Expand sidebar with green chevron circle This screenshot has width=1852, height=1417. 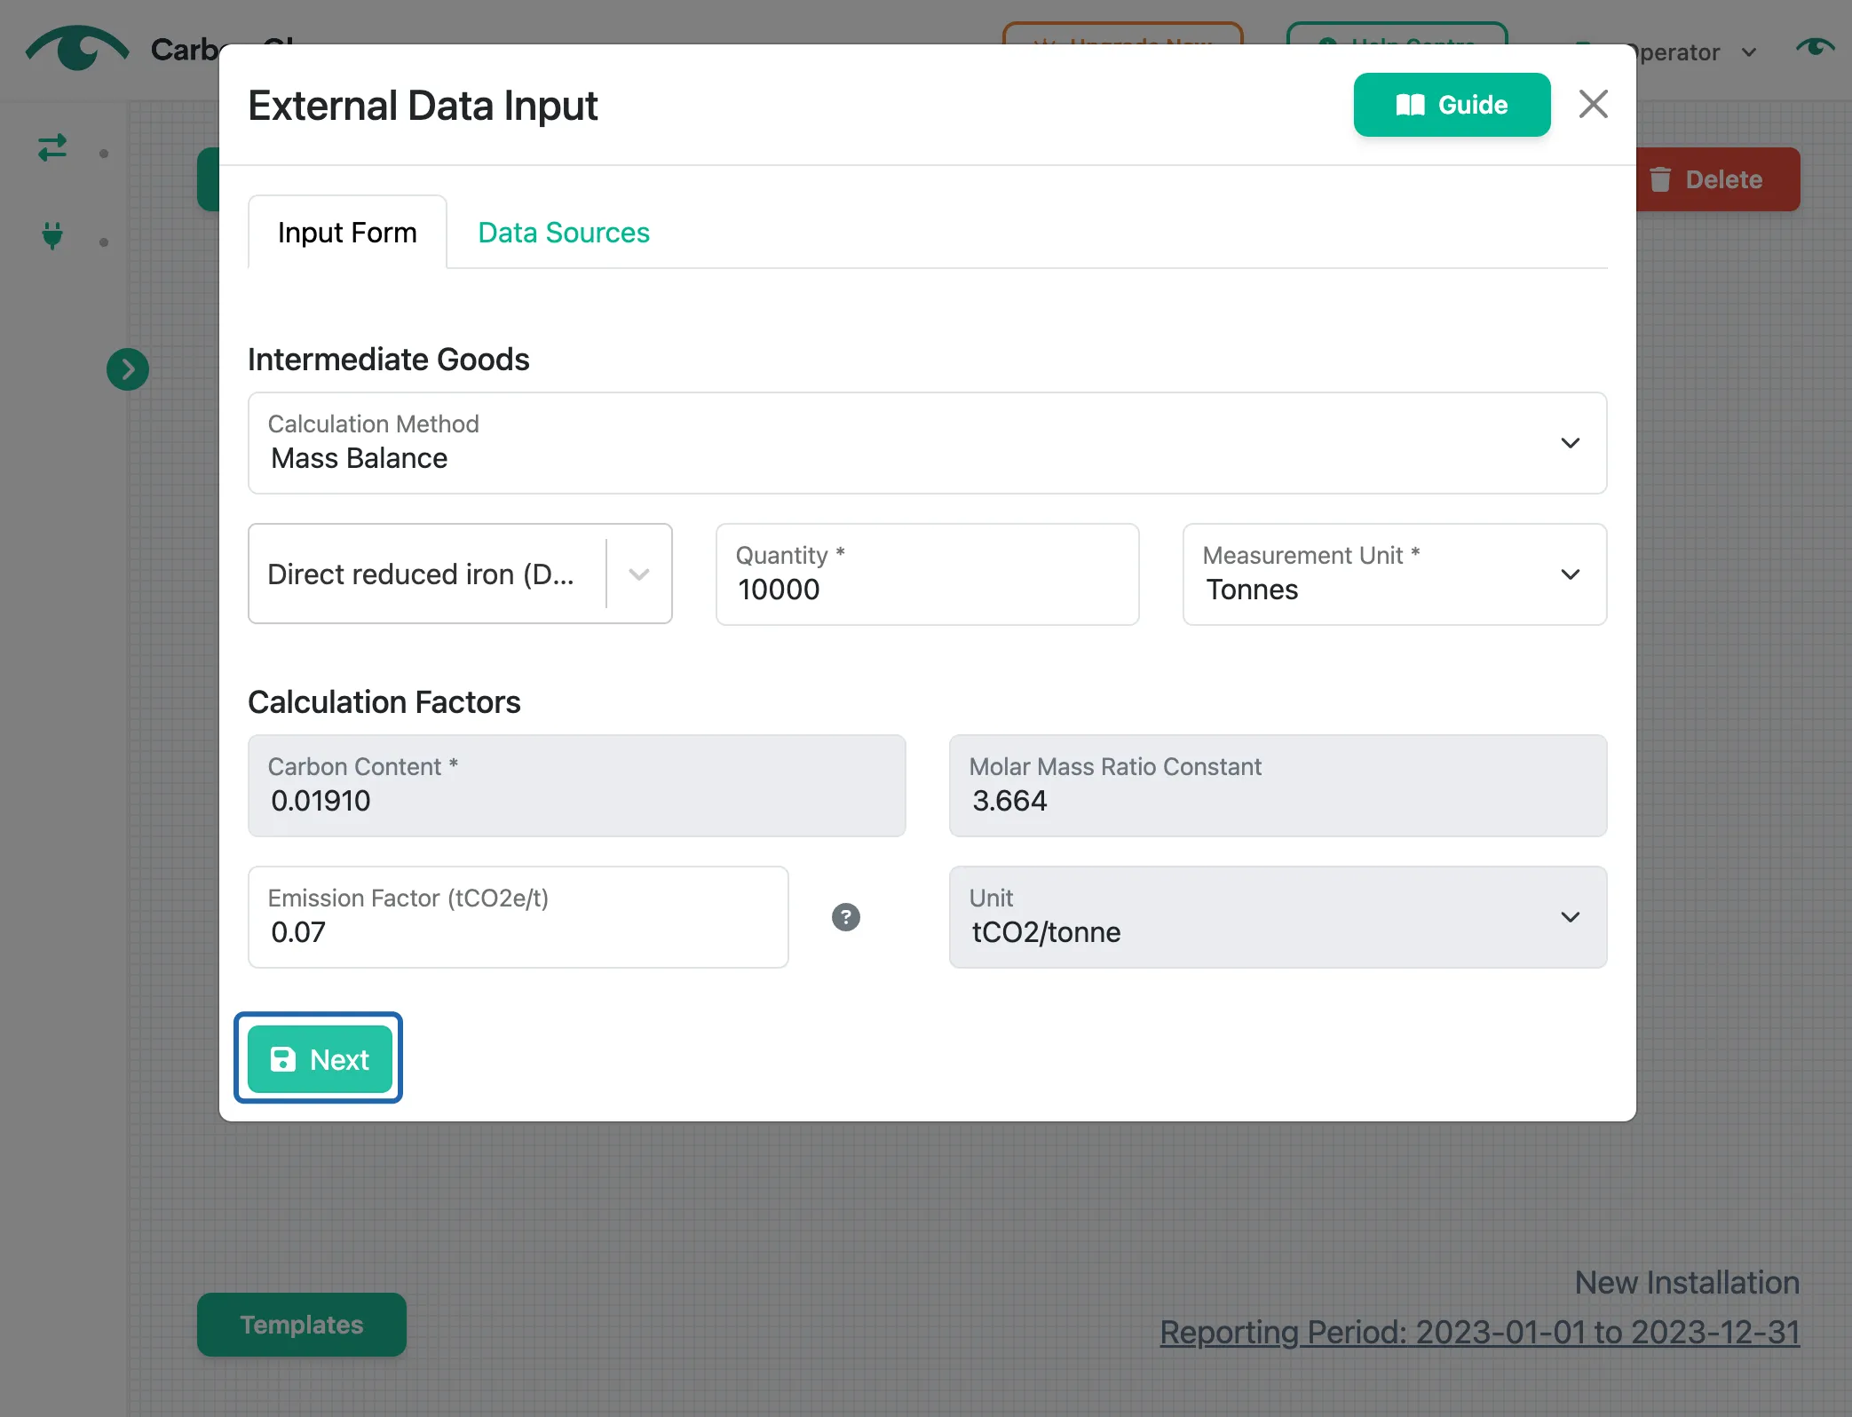(x=128, y=369)
